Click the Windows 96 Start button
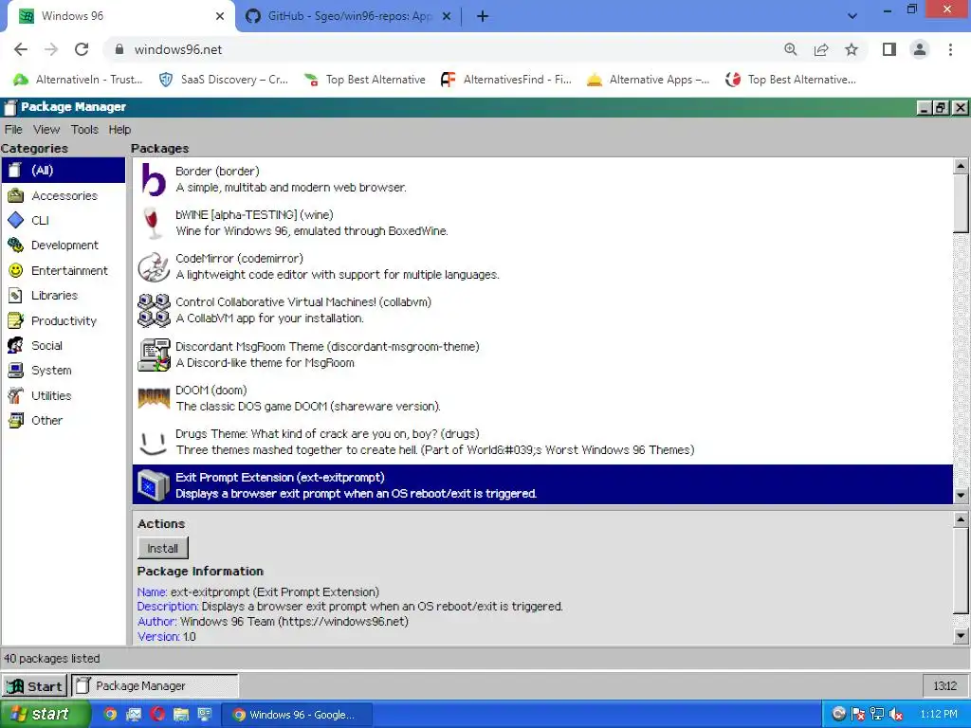The image size is (971, 728). click(x=34, y=686)
